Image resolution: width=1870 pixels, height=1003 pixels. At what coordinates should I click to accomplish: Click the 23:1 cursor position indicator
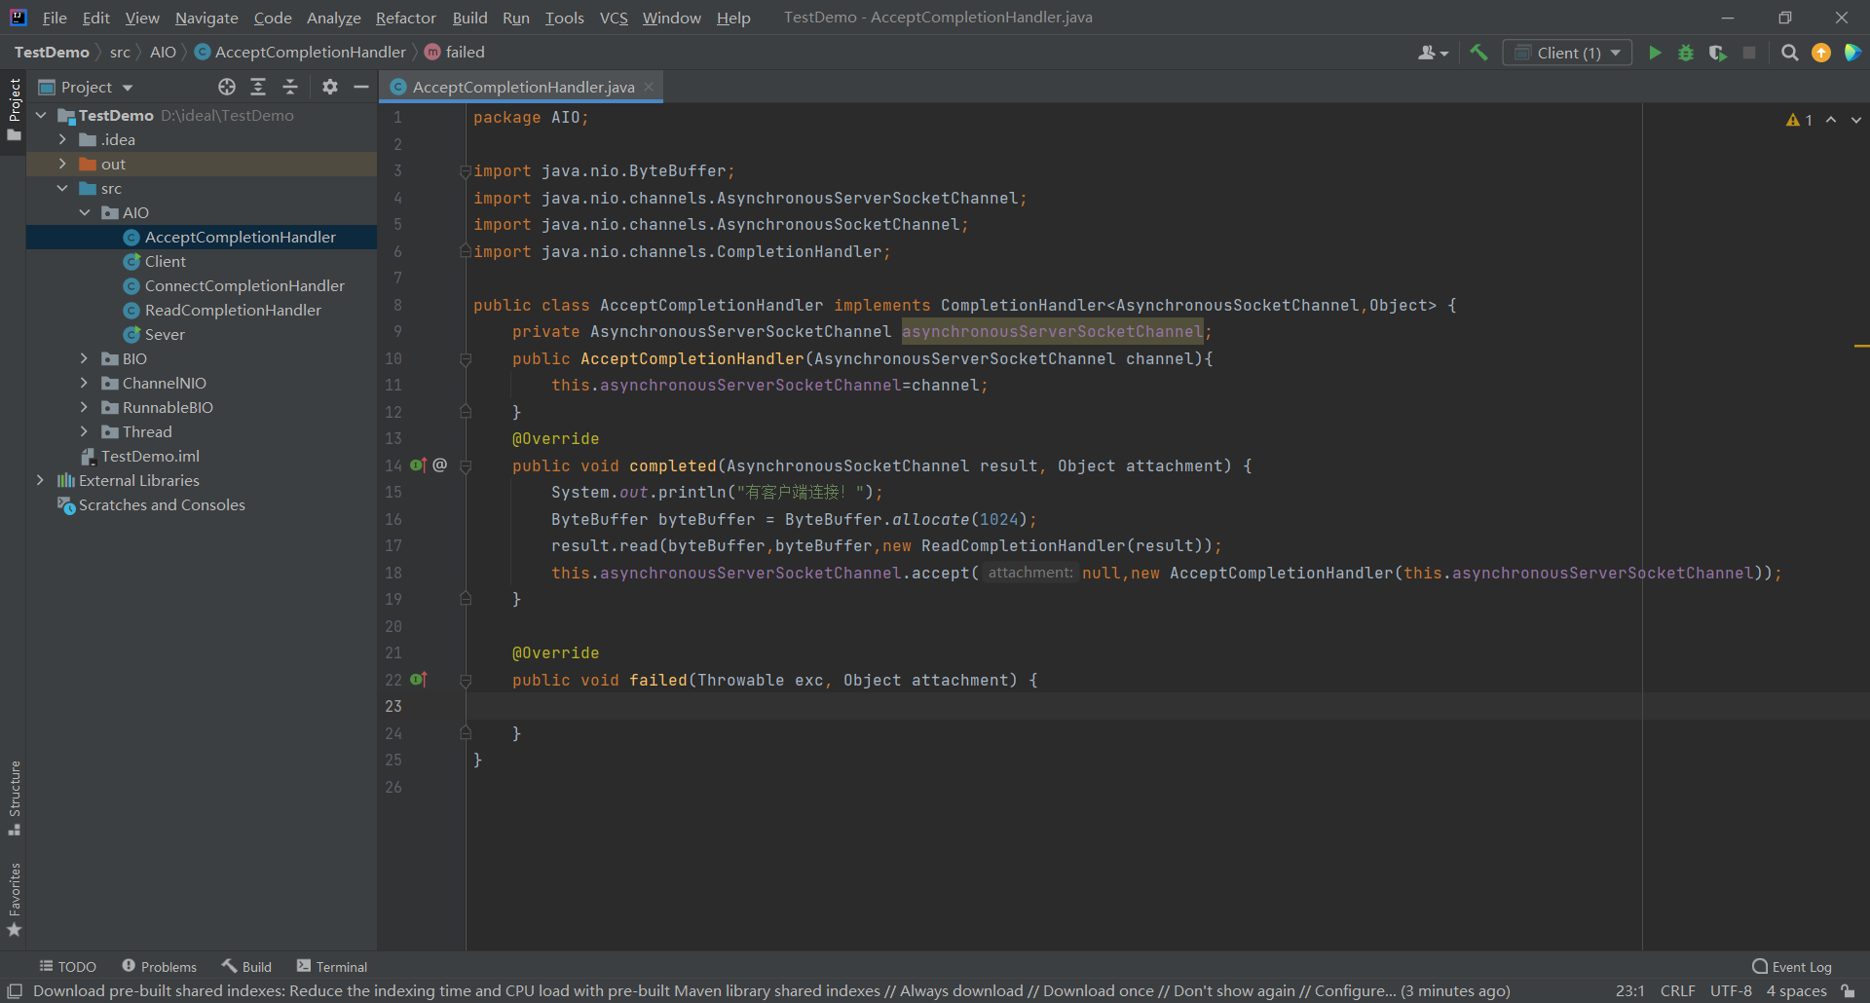(1629, 991)
